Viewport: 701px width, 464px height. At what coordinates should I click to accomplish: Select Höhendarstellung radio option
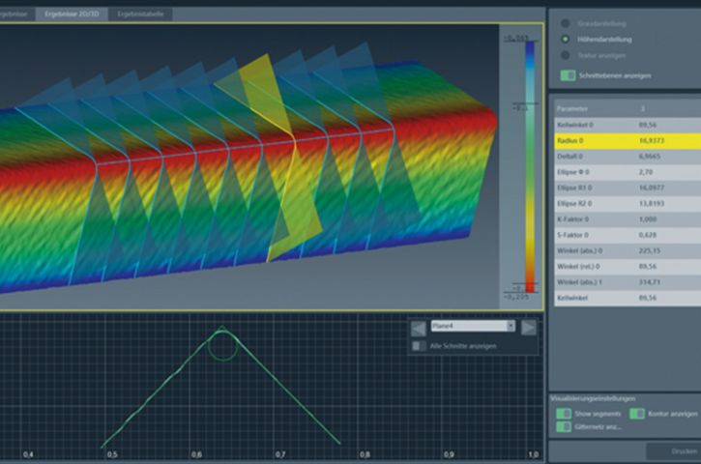pos(566,39)
